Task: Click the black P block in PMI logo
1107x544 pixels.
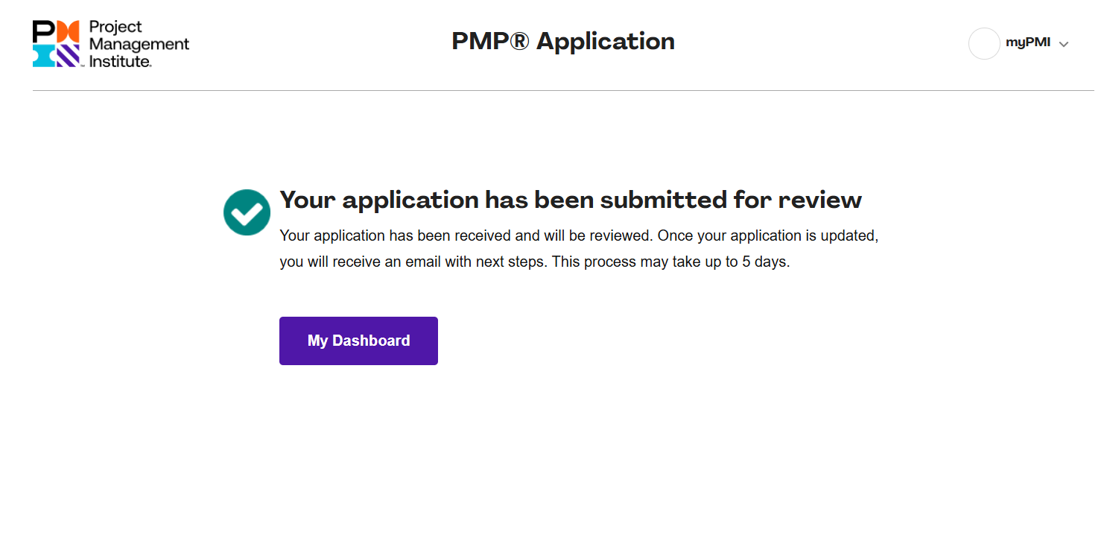Action: 43,31
